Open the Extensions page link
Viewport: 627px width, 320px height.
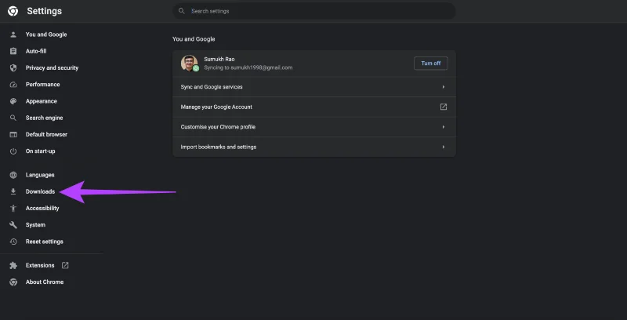(x=40, y=265)
